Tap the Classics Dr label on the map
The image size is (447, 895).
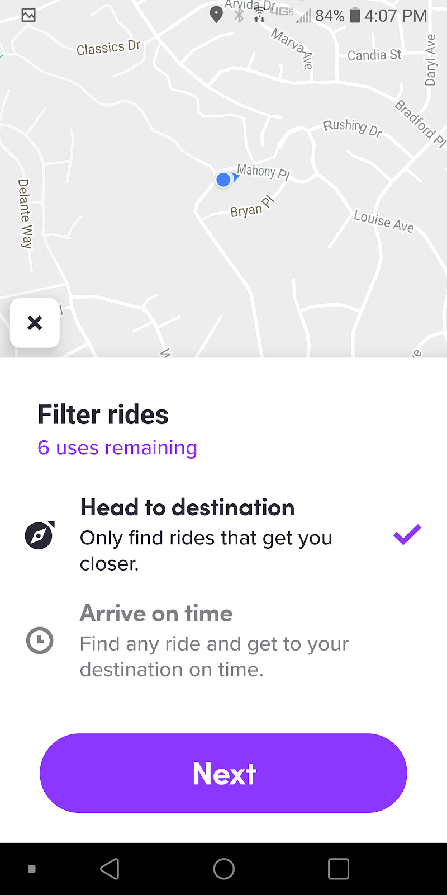coord(108,48)
